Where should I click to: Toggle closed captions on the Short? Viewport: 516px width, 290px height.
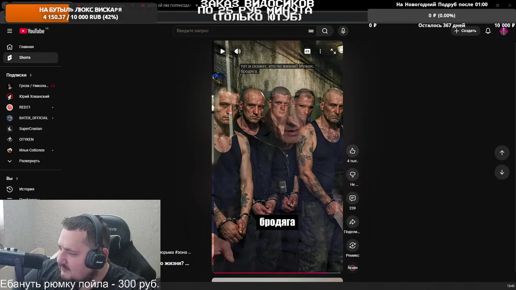pos(307,51)
